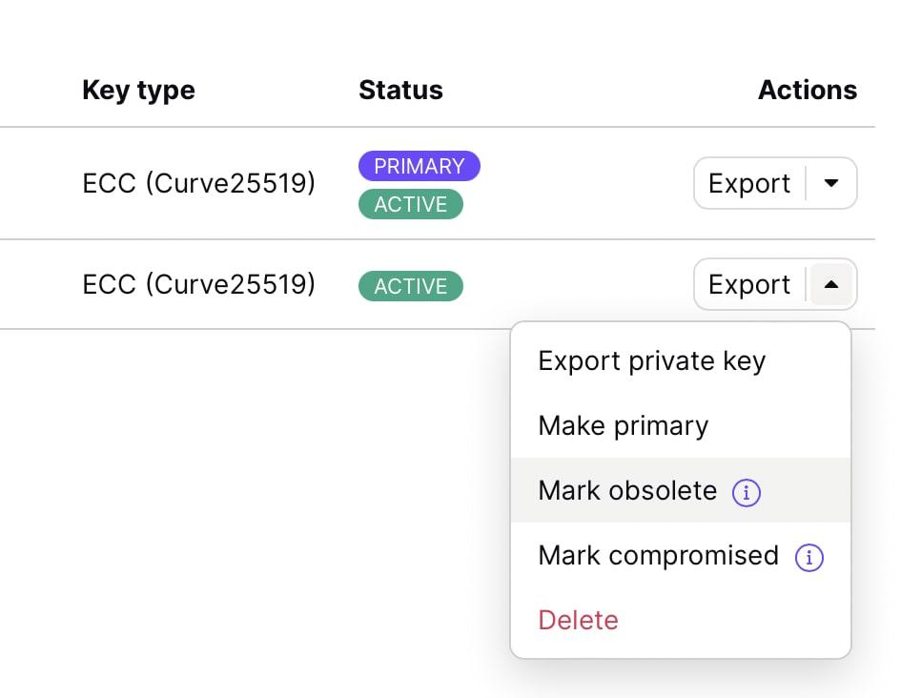
Task: Click the Actions column header
Action: tap(807, 91)
